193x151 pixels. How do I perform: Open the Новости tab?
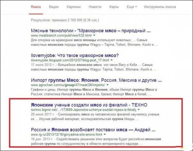95,7
